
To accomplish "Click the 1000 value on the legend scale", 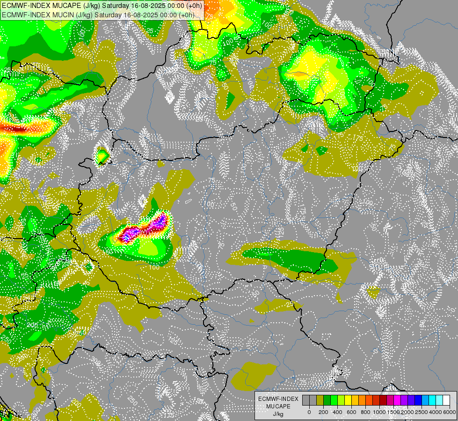I will (380, 412).
